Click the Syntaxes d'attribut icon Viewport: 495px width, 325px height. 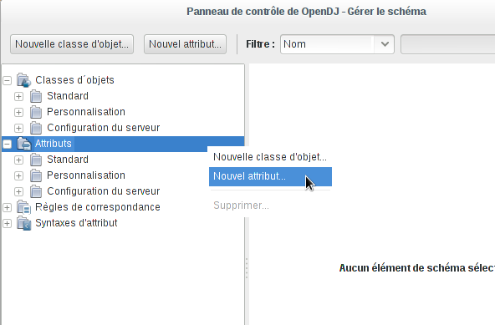tap(23, 223)
